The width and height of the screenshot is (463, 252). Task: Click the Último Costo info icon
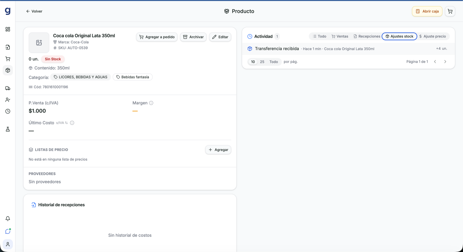(72, 123)
